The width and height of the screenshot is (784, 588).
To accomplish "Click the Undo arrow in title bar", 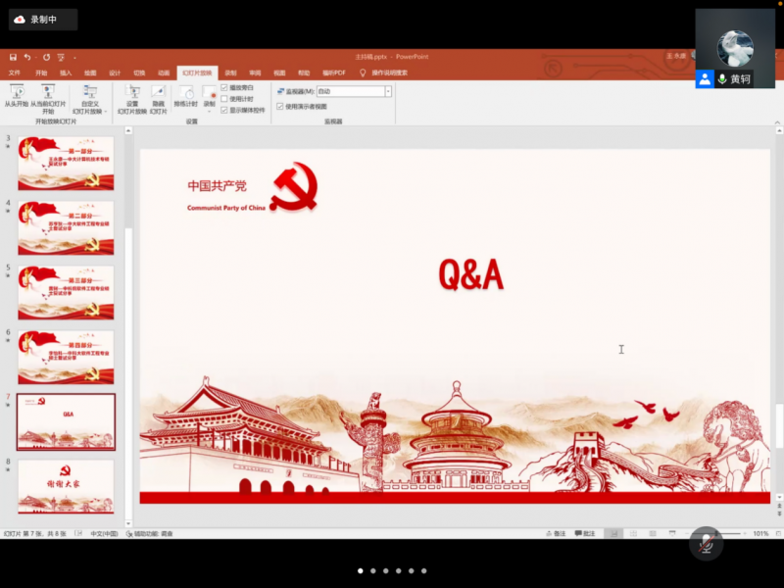I will (x=27, y=57).
